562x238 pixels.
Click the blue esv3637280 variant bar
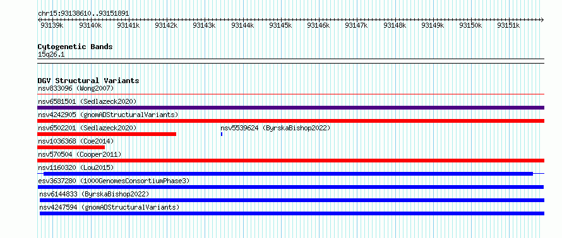290,187
